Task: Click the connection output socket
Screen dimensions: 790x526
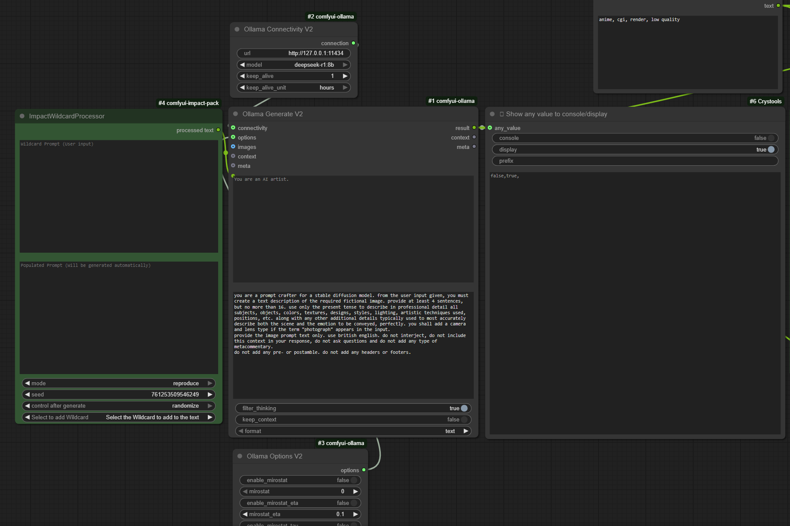Action: [353, 43]
